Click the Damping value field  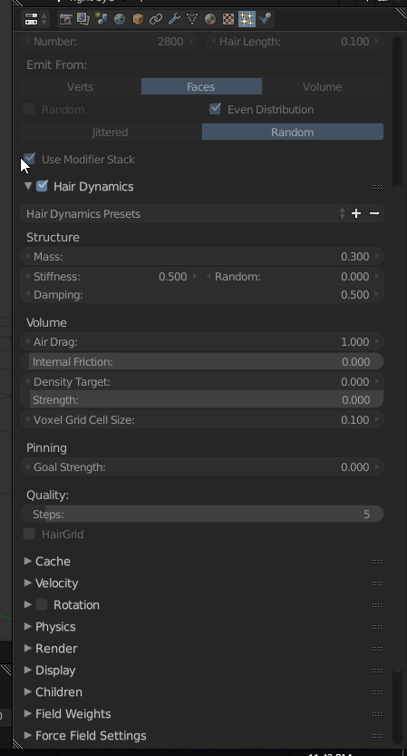click(202, 295)
